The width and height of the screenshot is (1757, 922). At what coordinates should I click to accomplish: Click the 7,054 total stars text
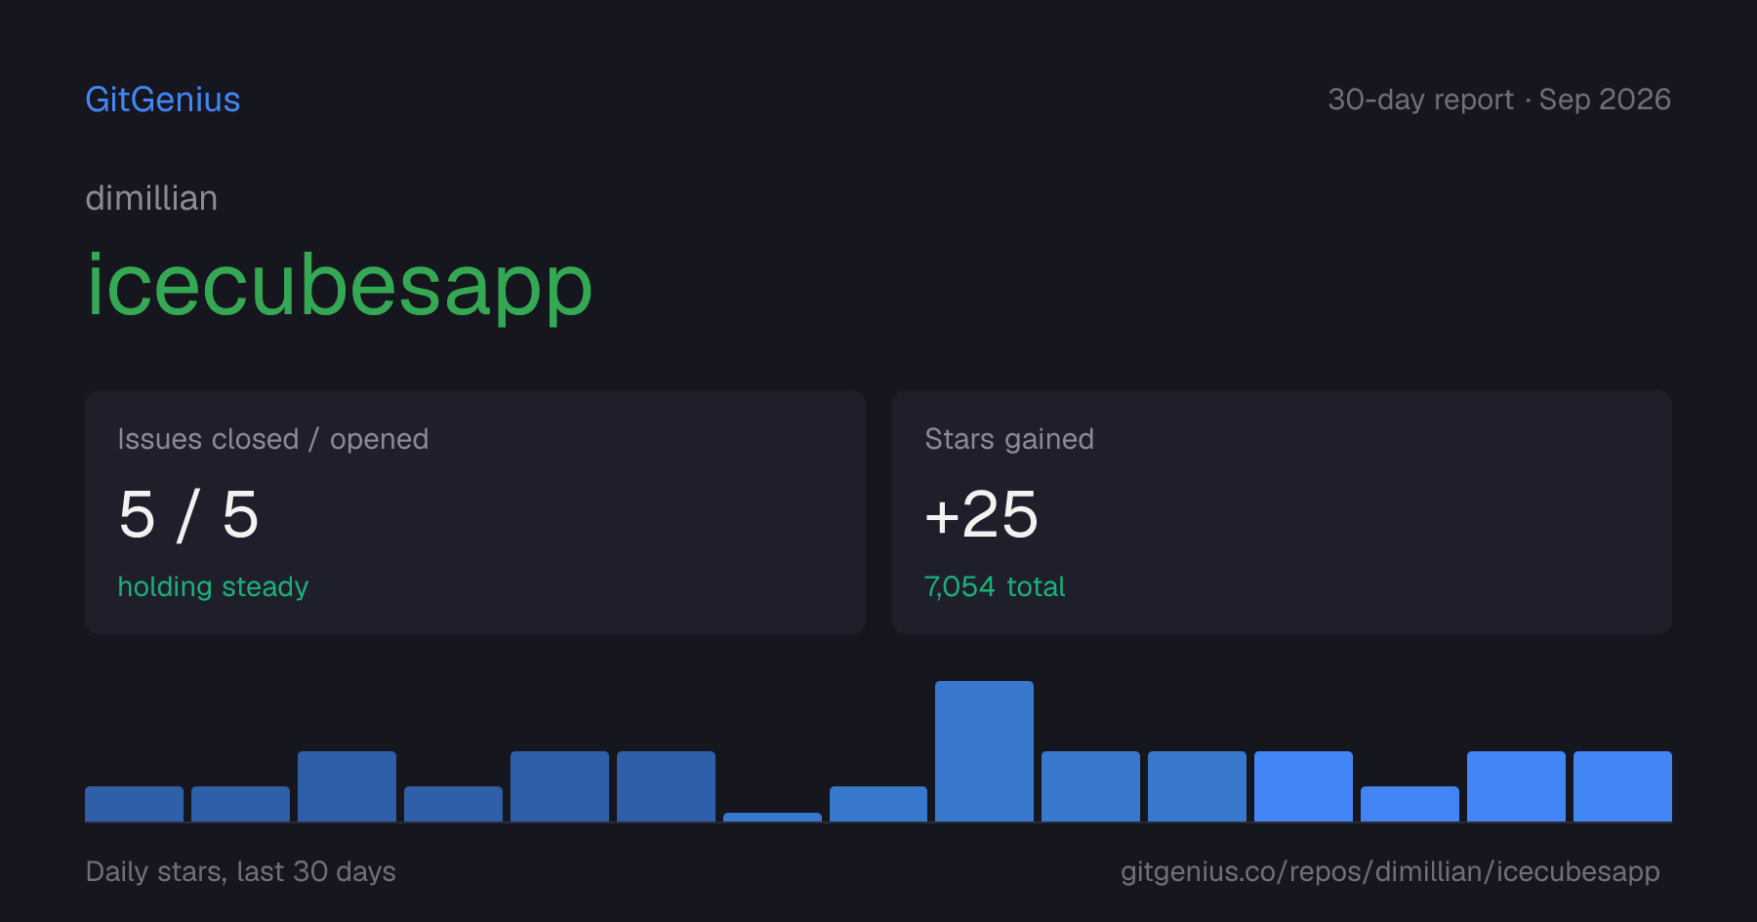pyautogui.click(x=994, y=586)
